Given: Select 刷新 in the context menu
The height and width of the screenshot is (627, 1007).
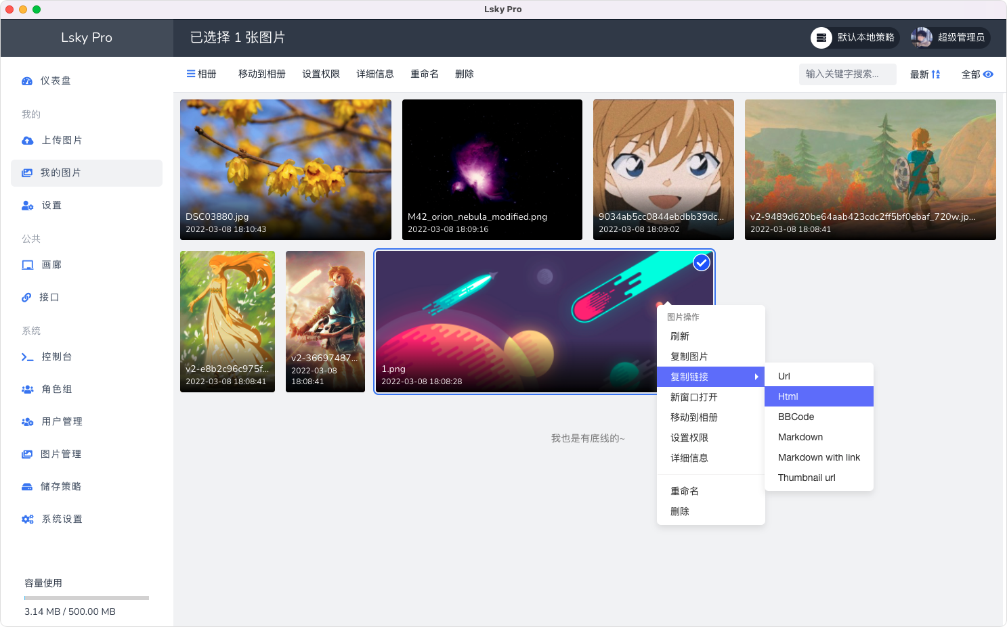Looking at the screenshot, I should point(679,336).
